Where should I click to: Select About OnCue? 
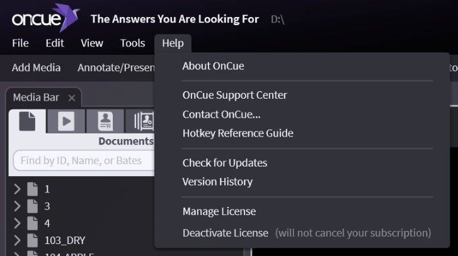[x=213, y=66]
